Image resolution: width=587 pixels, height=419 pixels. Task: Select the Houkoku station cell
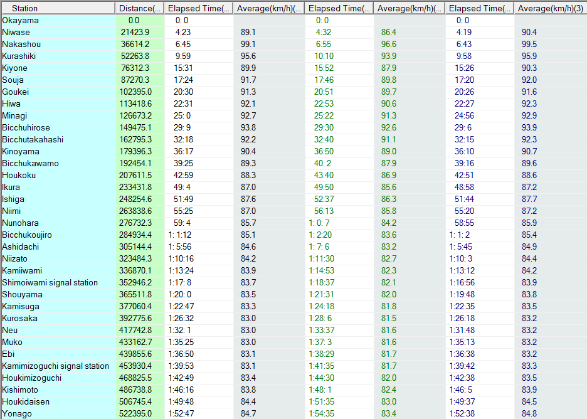coord(58,175)
